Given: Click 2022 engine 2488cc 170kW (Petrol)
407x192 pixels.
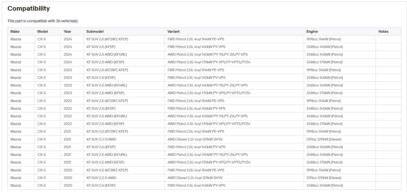Looking at the screenshot, I should 325,124.
